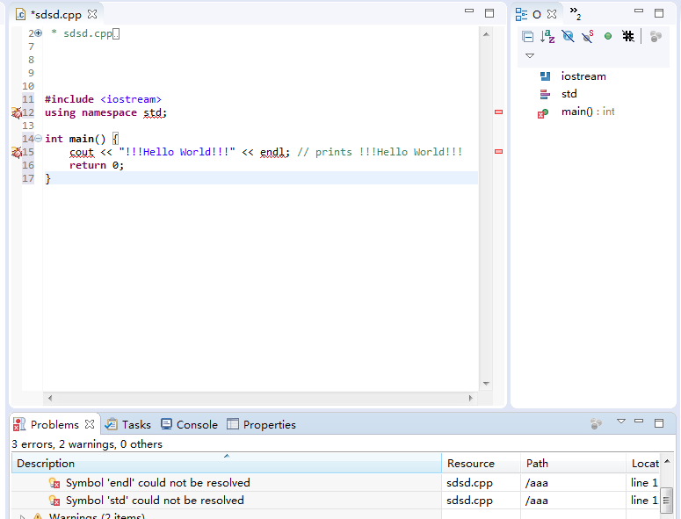The height and width of the screenshot is (519, 681).
Task: Jump to lower red overview ruler marker
Action: 498,151
